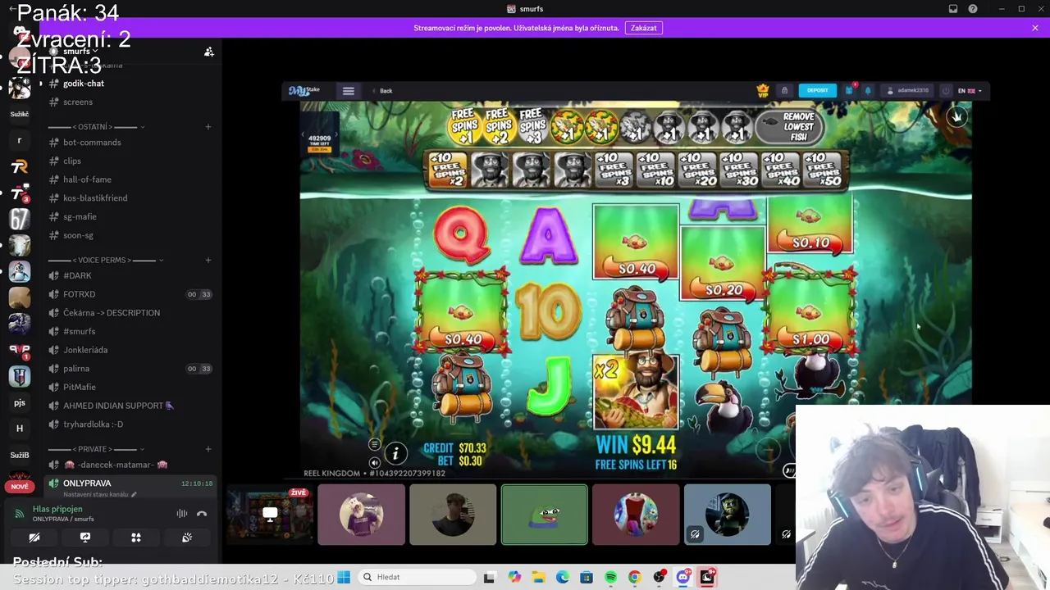Viewport: 1050px width, 590px height.
Task: Open the activities launcher button
Action: click(136, 538)
